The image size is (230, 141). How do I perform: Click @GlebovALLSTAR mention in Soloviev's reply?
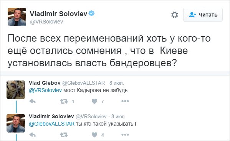(51, 124)
